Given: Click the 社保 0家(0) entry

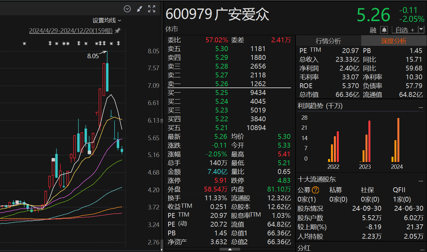Looking at the screenshot, I should click(370, 199).
